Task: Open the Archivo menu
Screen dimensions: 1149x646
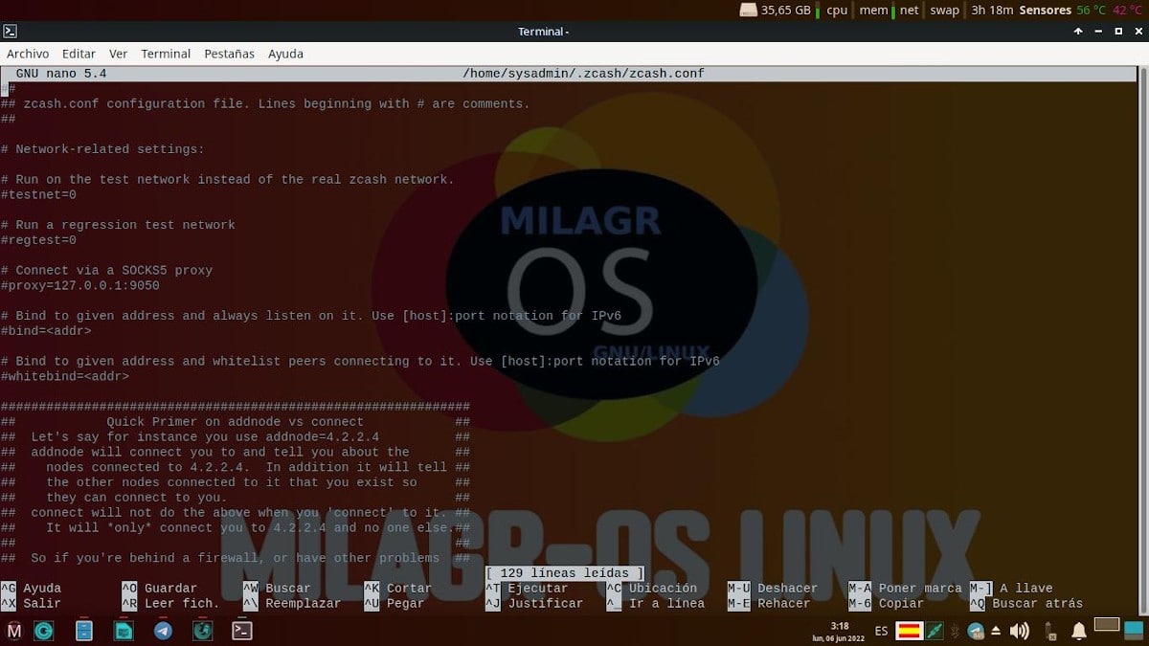Action: [28, 54]
